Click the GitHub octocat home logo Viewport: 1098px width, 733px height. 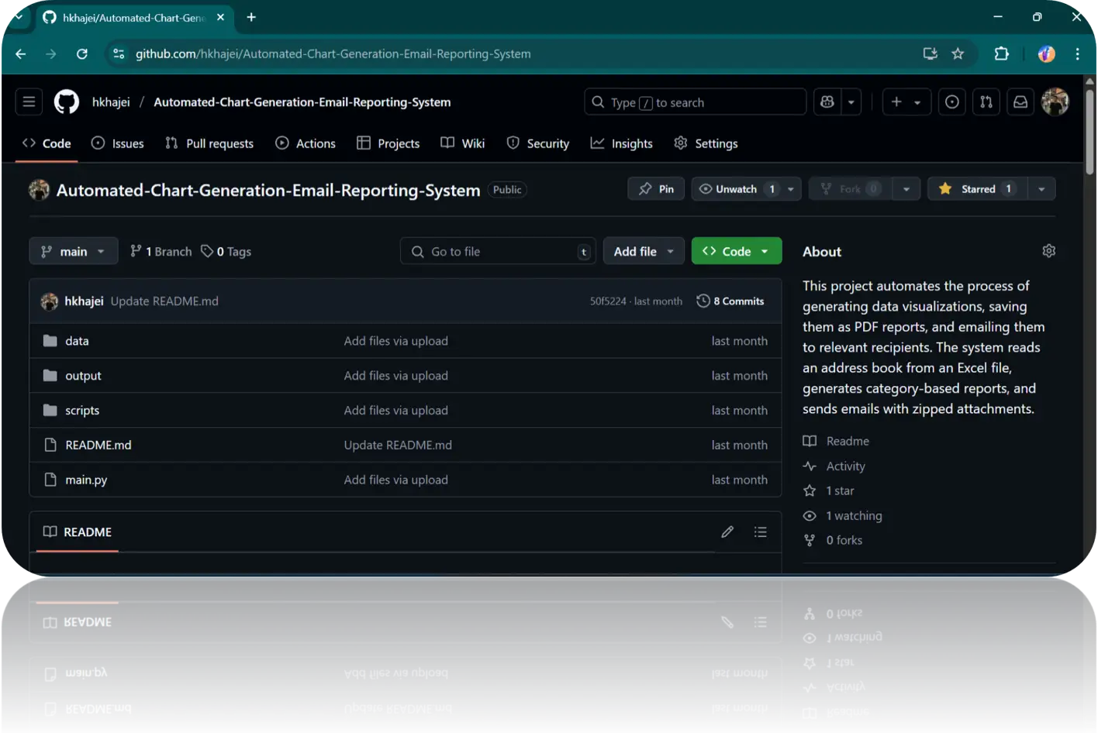pyautogui.click(x=66, y=102)
